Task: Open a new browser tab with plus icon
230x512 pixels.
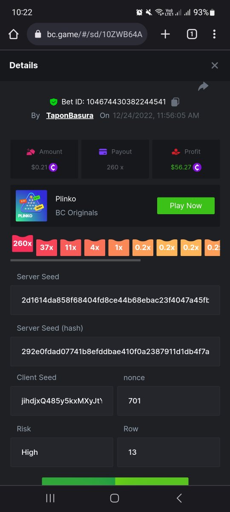Action: pyautogui.click(x=165, y=34)
